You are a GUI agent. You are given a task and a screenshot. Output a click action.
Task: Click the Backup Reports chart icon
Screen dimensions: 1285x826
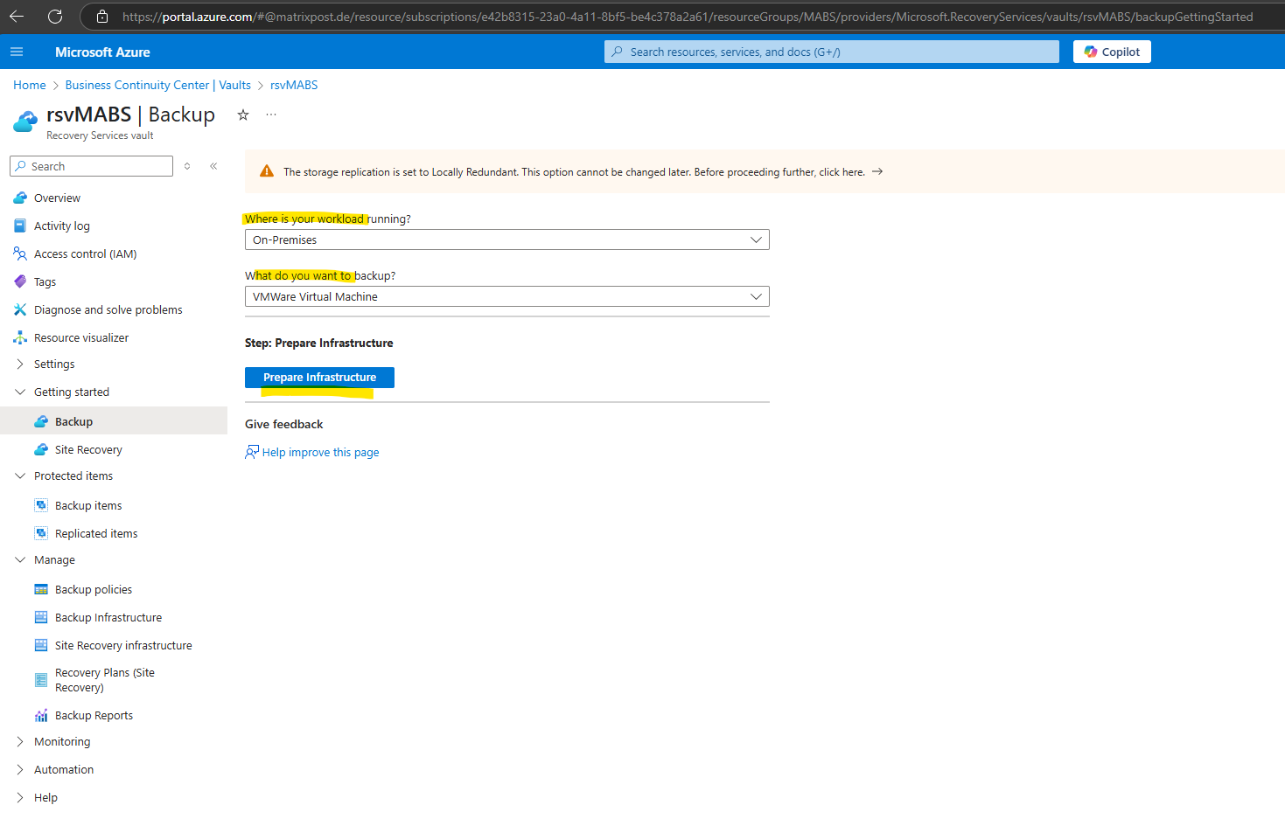coord(41,715)
